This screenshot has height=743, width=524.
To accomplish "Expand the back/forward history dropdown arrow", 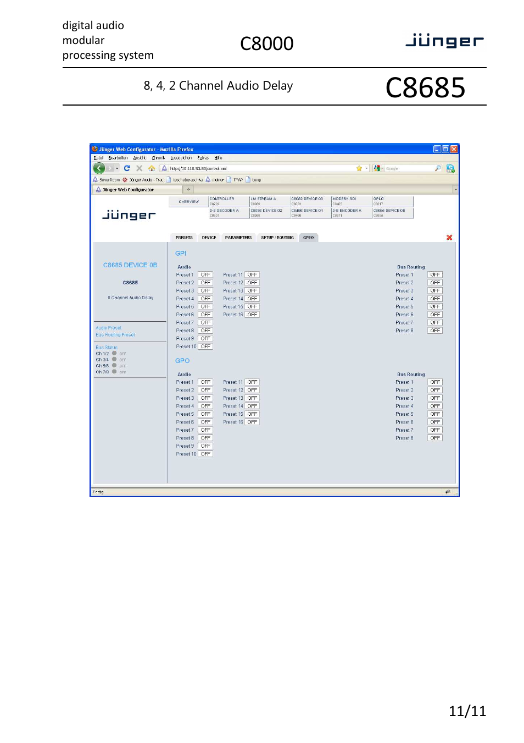I will click(x=117, y=168).
